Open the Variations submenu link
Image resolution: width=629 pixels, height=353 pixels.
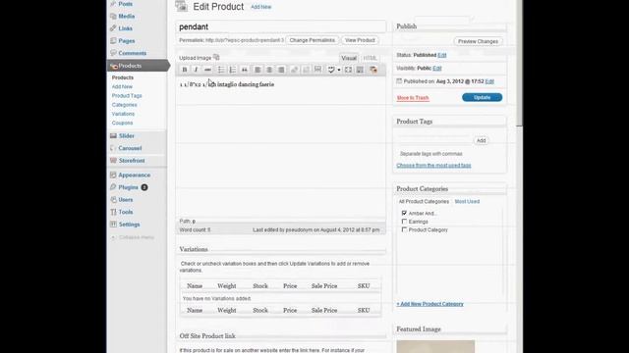(x=123, y=114)
